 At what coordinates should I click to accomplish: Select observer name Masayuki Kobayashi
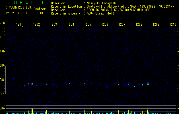[102, 3]
